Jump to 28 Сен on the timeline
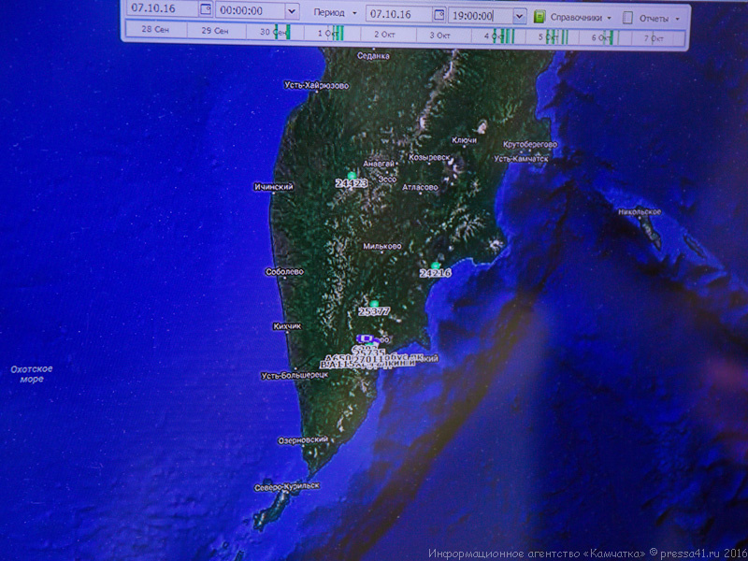This screenshot has height=561, width=748. 154,30
